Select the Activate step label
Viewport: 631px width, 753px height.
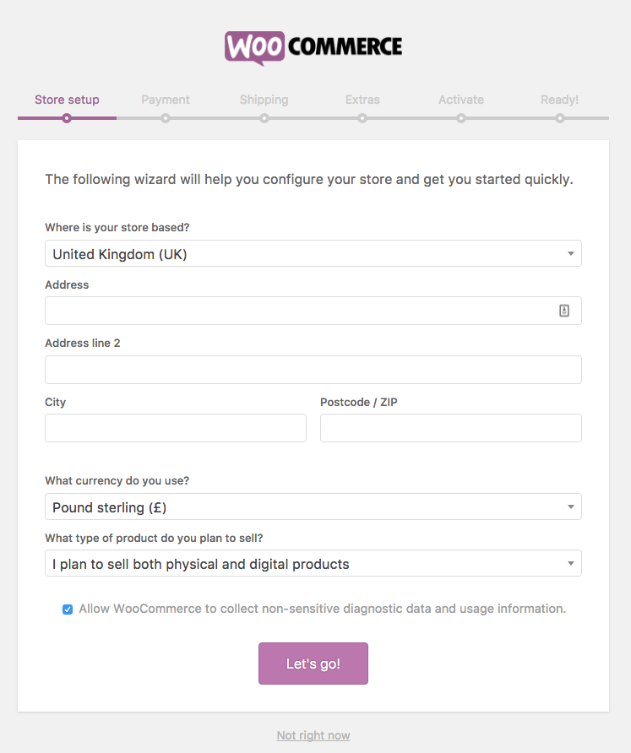click(461, 99)
